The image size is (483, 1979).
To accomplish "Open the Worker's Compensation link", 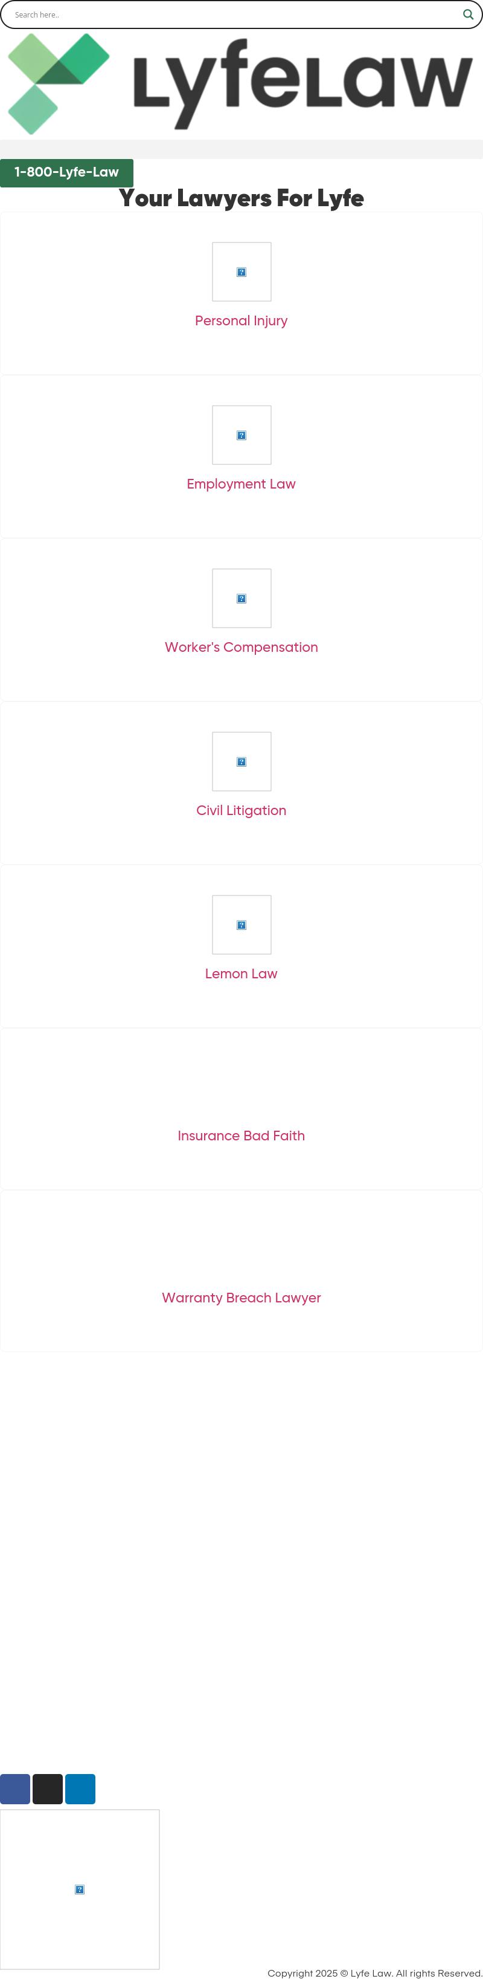I will tap(241, 647).
